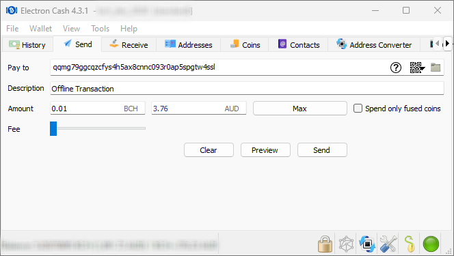
Task: Open CashShuffle network icon in status bar
Action: click(x=346, y=244)
